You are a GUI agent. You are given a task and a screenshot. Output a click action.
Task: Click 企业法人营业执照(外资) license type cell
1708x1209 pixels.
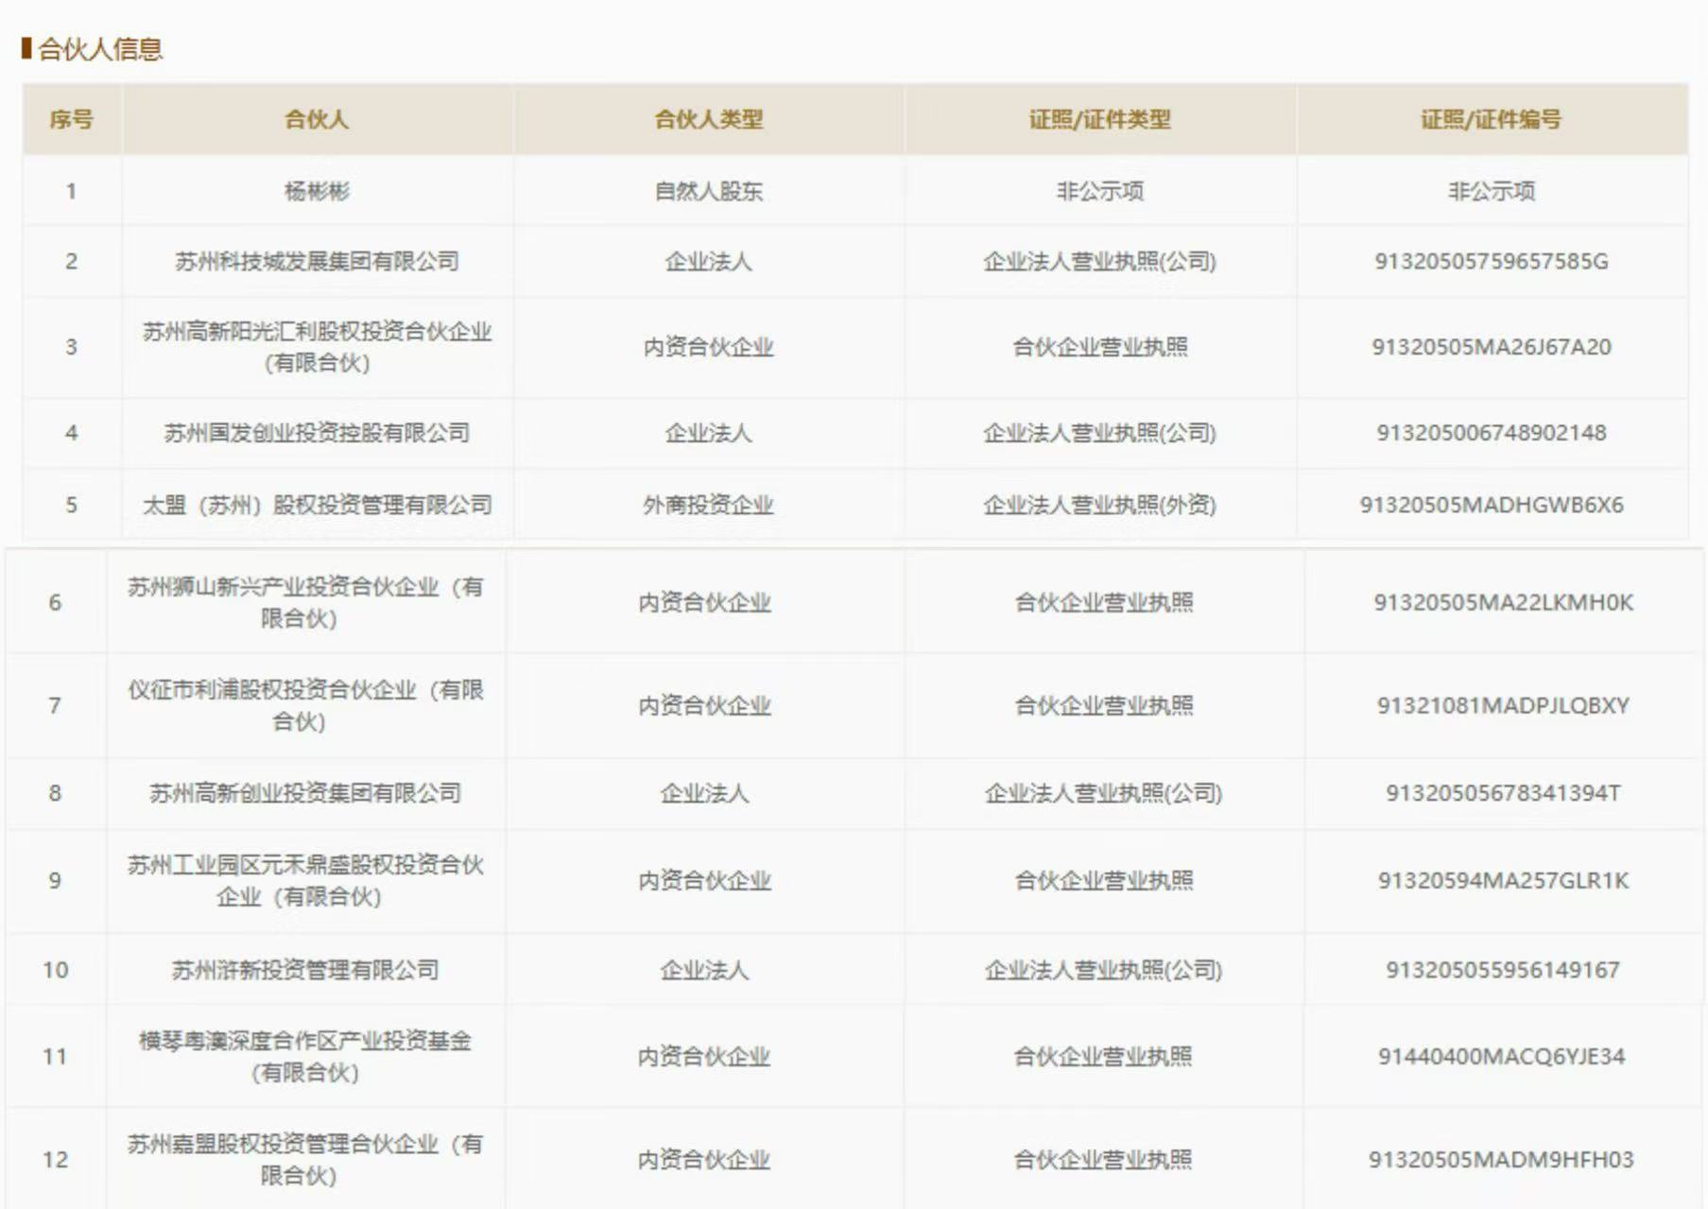click(x=1099, y=505)
